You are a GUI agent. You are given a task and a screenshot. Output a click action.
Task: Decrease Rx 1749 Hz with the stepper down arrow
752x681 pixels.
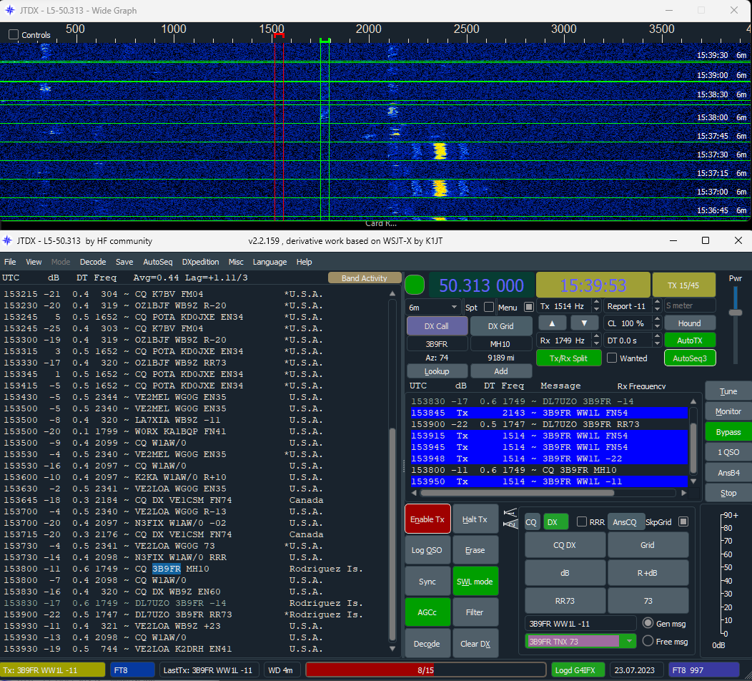tap(596, 343)
